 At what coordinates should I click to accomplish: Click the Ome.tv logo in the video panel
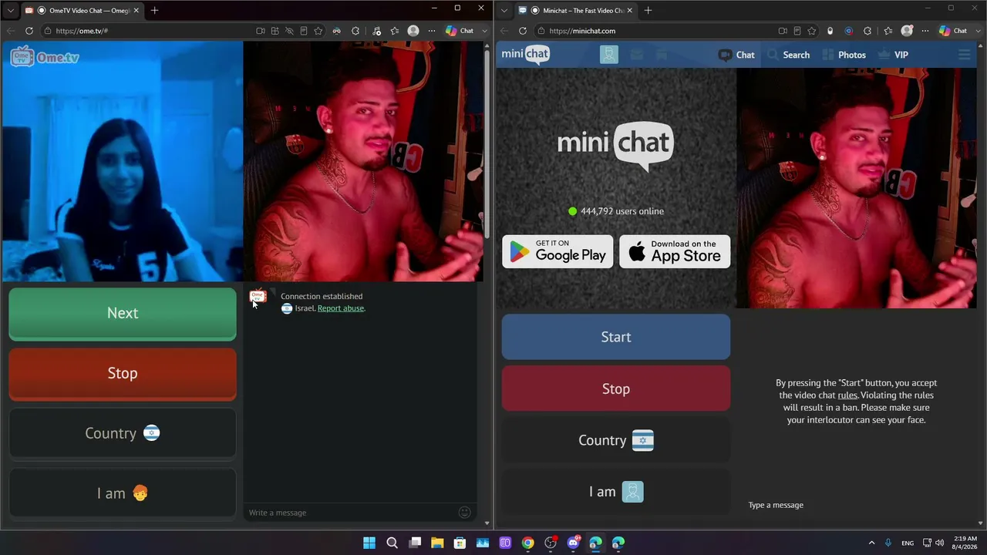[x=45, y=57]
